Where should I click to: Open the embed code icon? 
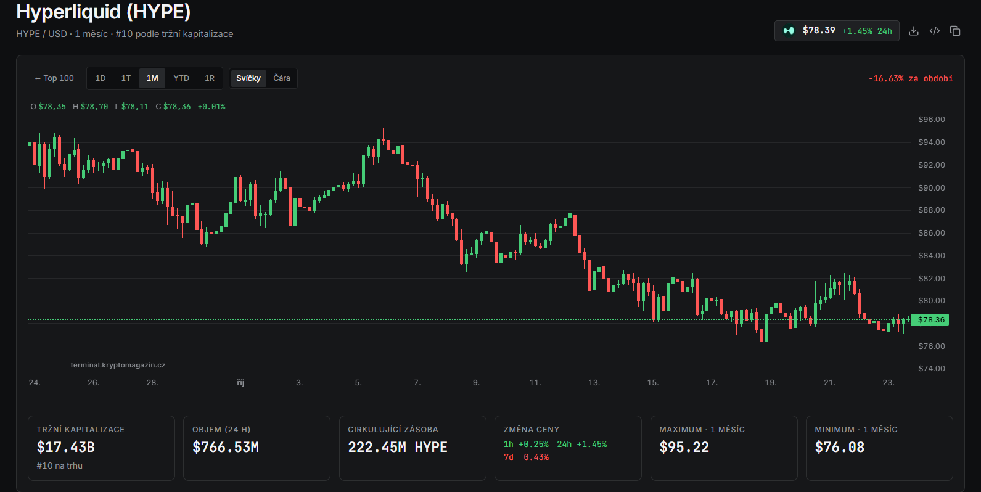(x=935, y=31)
